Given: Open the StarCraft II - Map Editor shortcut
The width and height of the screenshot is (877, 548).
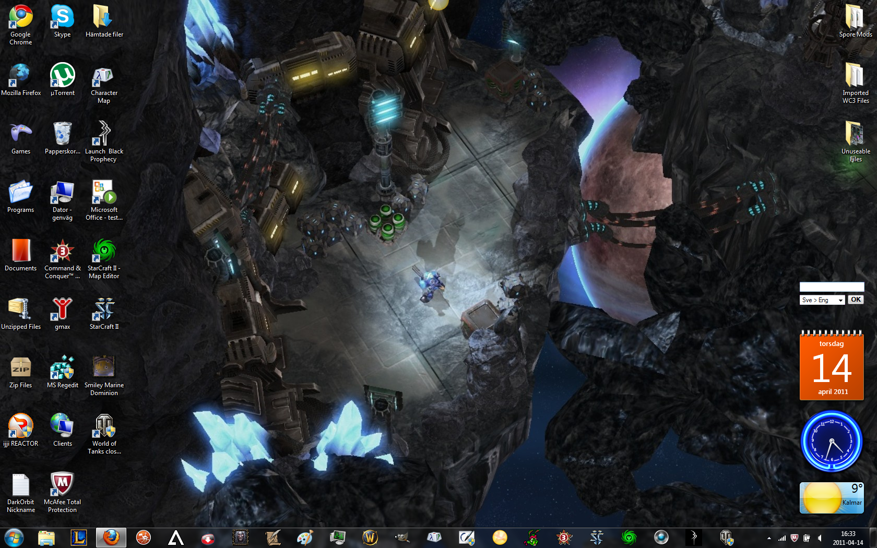Looking at the screenshot, I should pyautogui.click(x=104, y=259).
